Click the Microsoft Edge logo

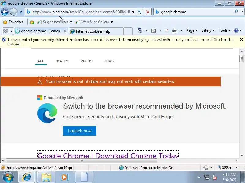click(x=47, y=113)
